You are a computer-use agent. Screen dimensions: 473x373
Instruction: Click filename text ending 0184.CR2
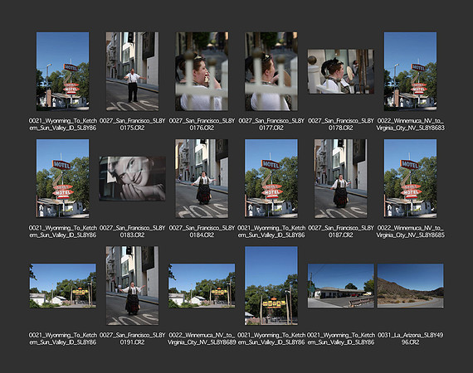pyautogui.click(x=202, y=231)
